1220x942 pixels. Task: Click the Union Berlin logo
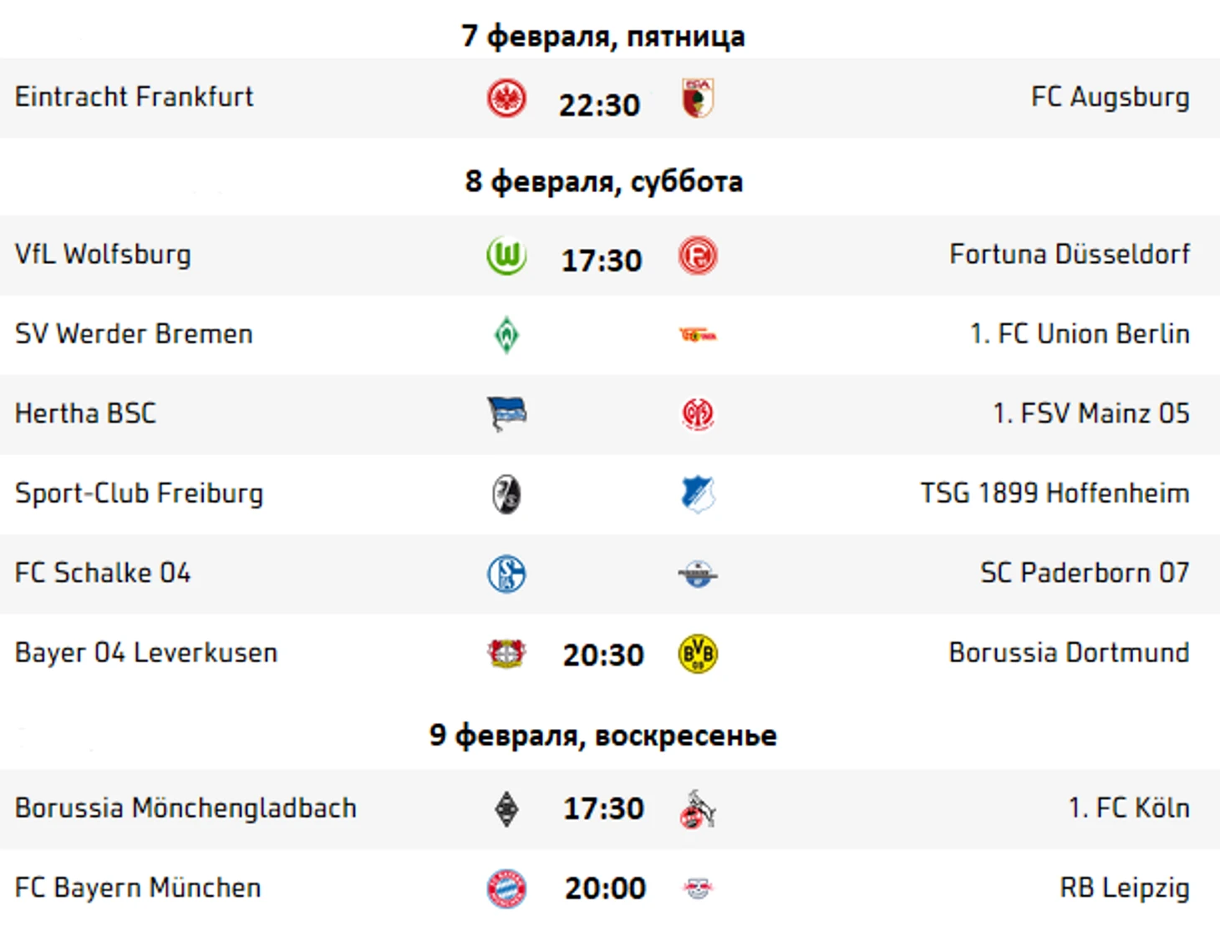point(698,335)
